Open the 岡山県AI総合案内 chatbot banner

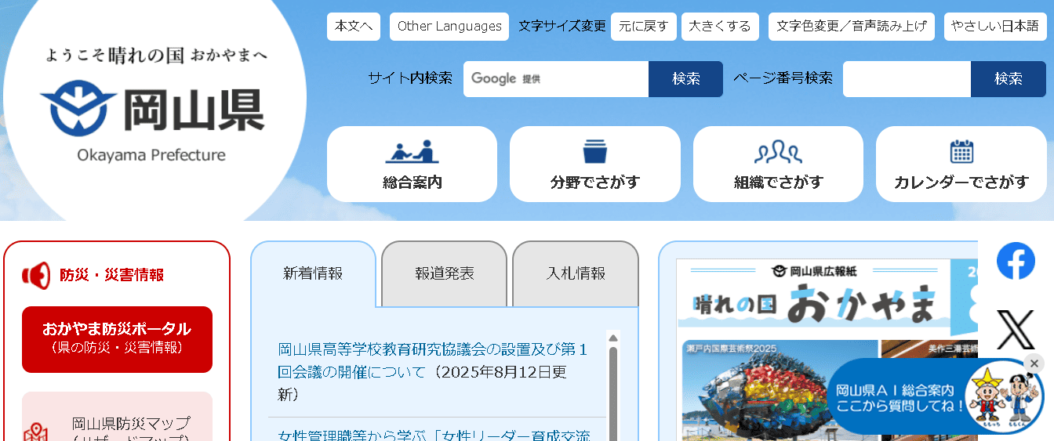tap(900, 398)
